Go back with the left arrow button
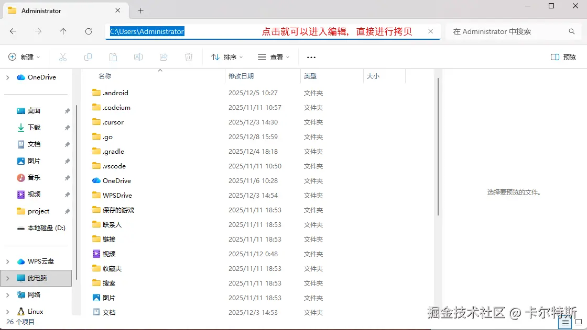 point(13,31)
